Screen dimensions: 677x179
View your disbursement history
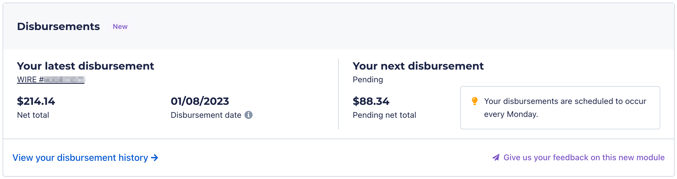pyautogui.click(x=80, y=158)
